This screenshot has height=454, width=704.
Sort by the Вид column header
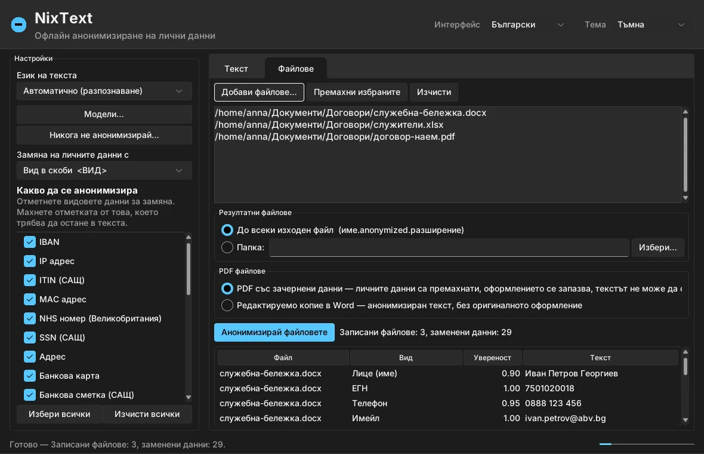click(x=406, y=358)
